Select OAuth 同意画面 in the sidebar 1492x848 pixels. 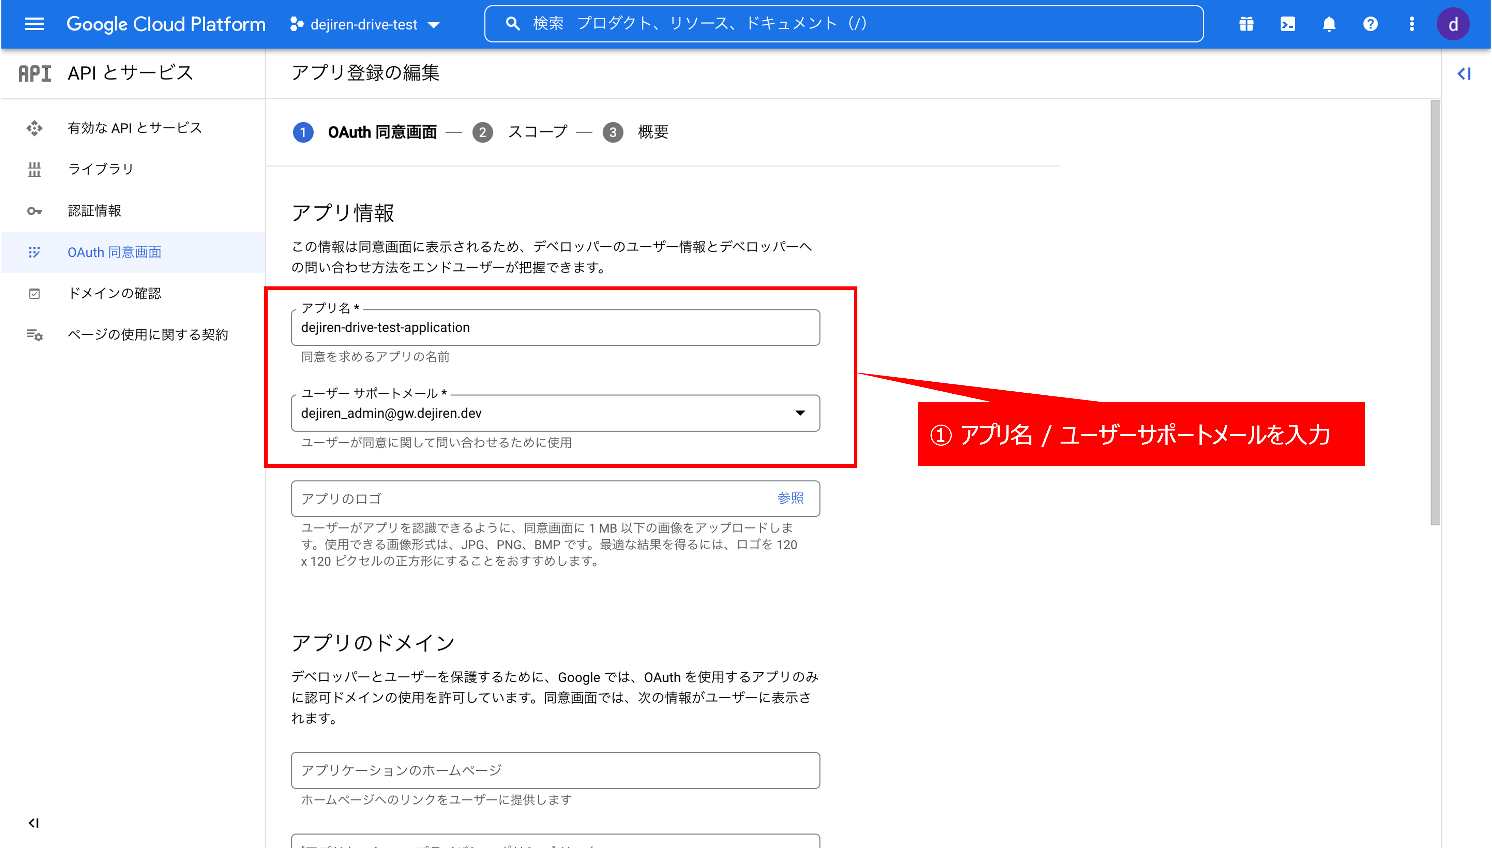click(133, 252)
